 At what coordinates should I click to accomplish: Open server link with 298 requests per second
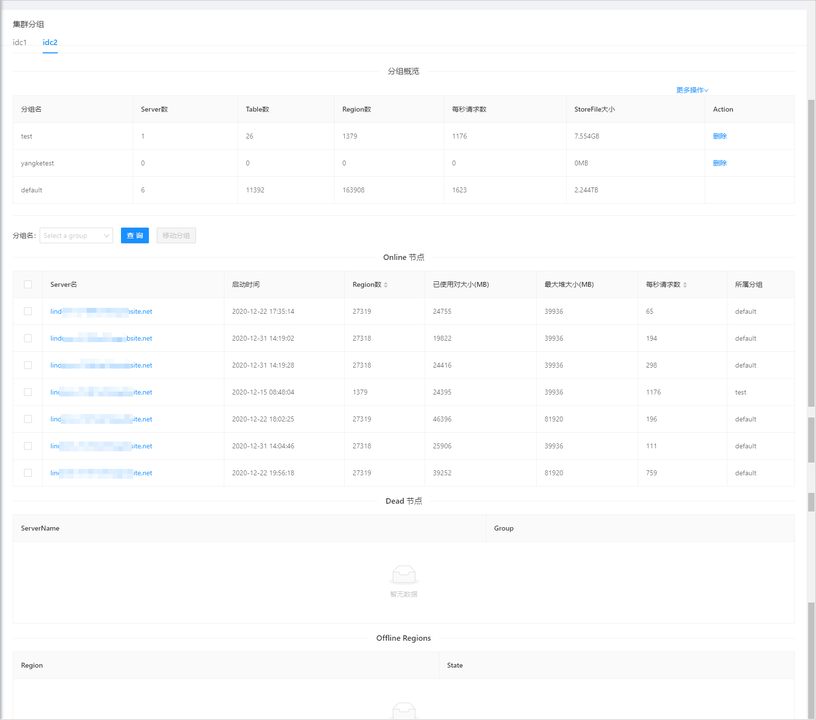coord(101,365)
